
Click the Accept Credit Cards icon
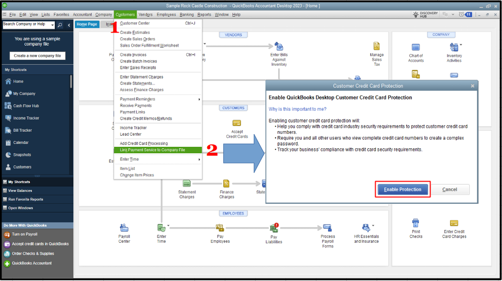236,123
